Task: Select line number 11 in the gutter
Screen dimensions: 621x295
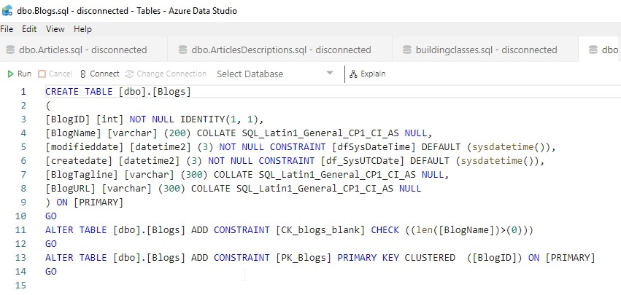Action: coord(21,230)
